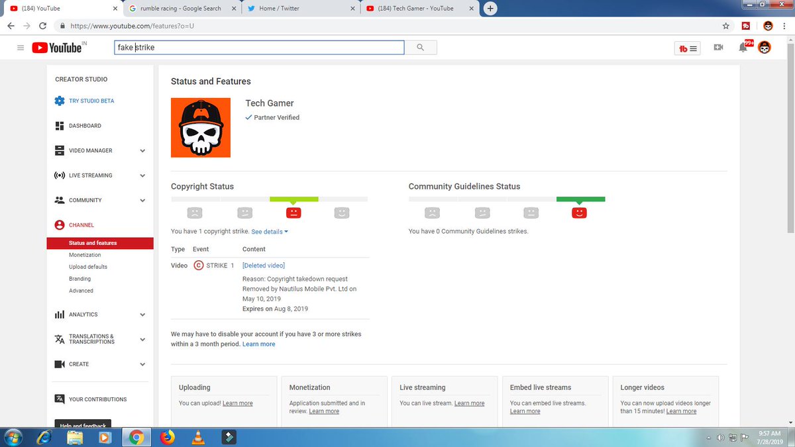Select Status and features menu item
The height and width of the screenshot is (447, 795).
point(100,243)
